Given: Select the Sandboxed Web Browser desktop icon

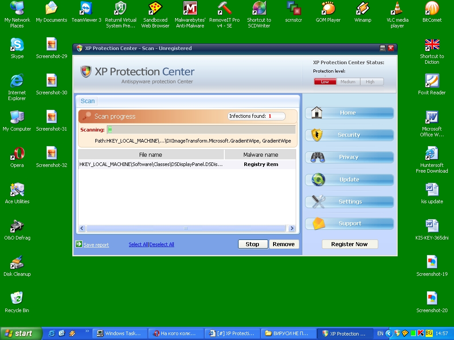Looking at the screenshot, I should [x=155, y=15].
